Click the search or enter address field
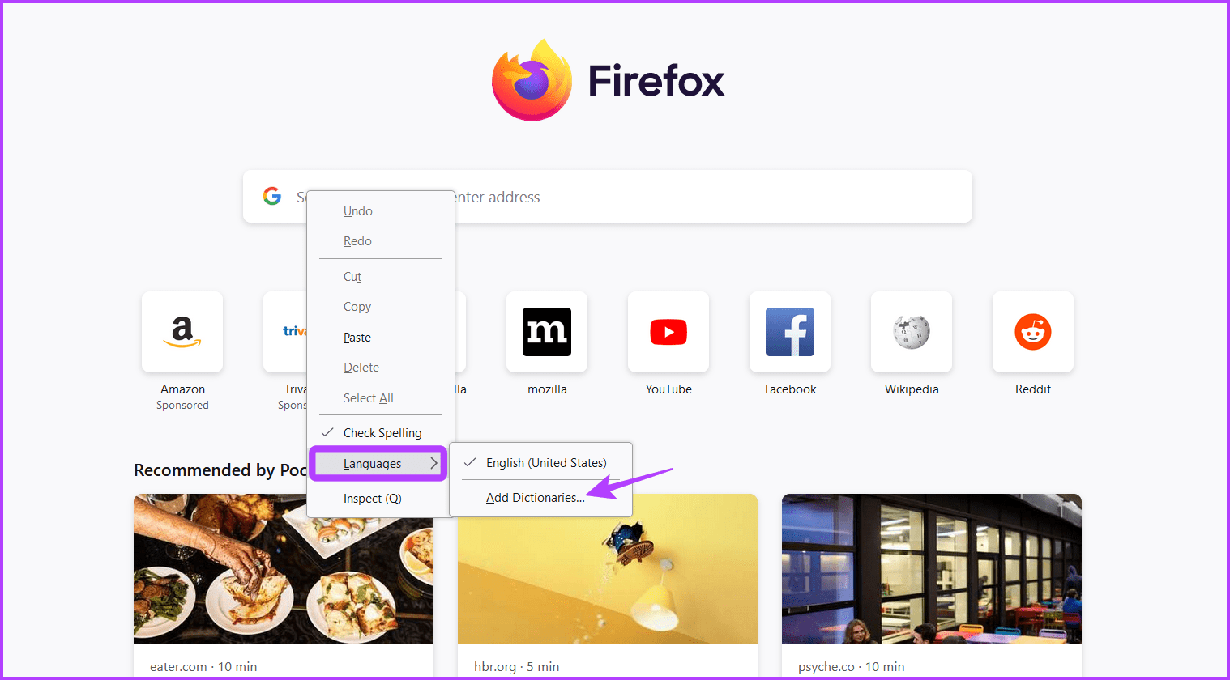Image resolution: width=1230 pixels, height=680 pixels. coord(608,197)
